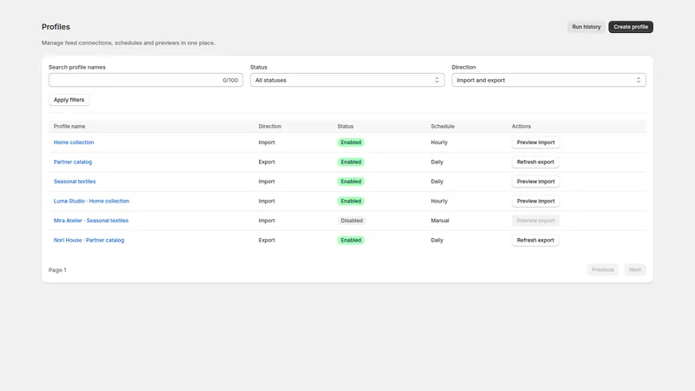Click the Page 1 indicator
The width and height of the screenshot is (695, 391).
pos(57,270)
